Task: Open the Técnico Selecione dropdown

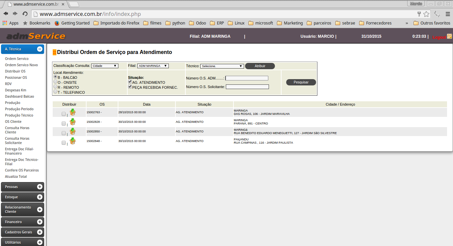Action: [x=222, y=66]
